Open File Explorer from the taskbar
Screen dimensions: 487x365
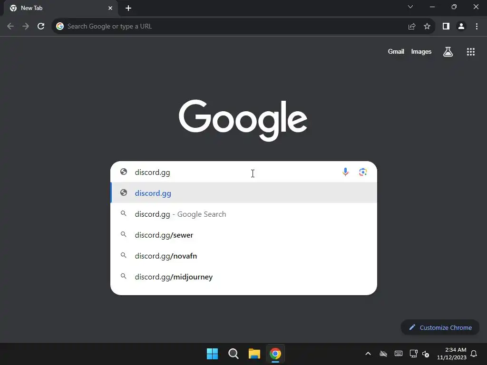(254, 354)
